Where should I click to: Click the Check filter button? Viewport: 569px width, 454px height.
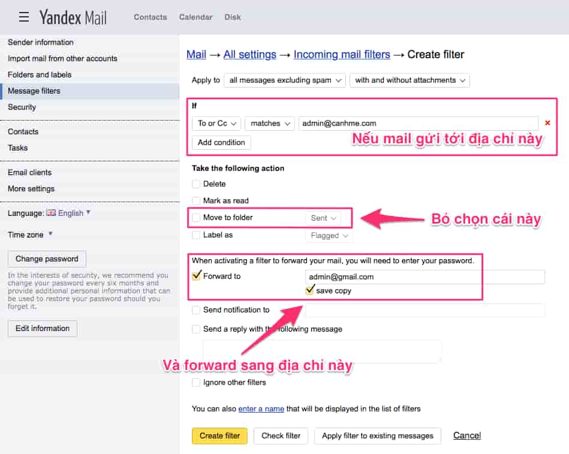click(281, 436)
